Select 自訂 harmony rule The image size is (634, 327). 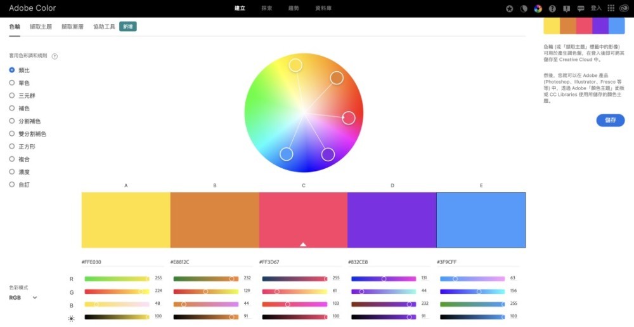click(20, 185)
